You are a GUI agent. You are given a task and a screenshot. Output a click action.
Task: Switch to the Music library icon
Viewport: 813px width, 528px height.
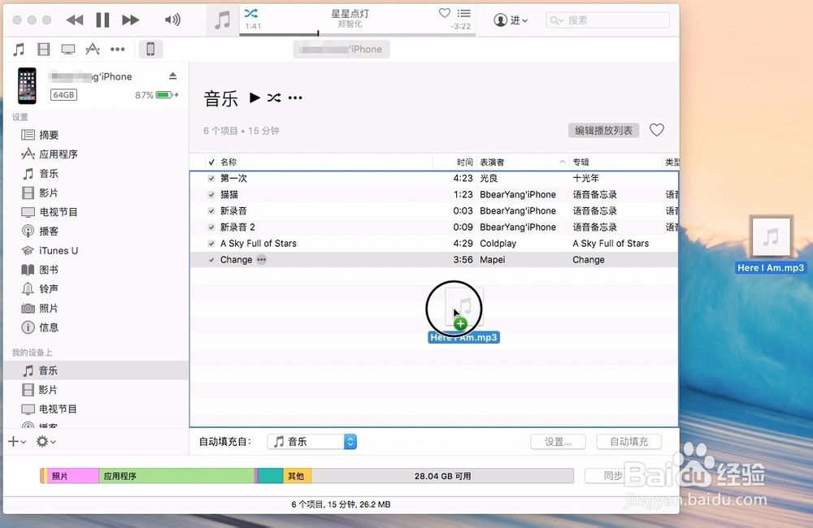click(20, 50)
